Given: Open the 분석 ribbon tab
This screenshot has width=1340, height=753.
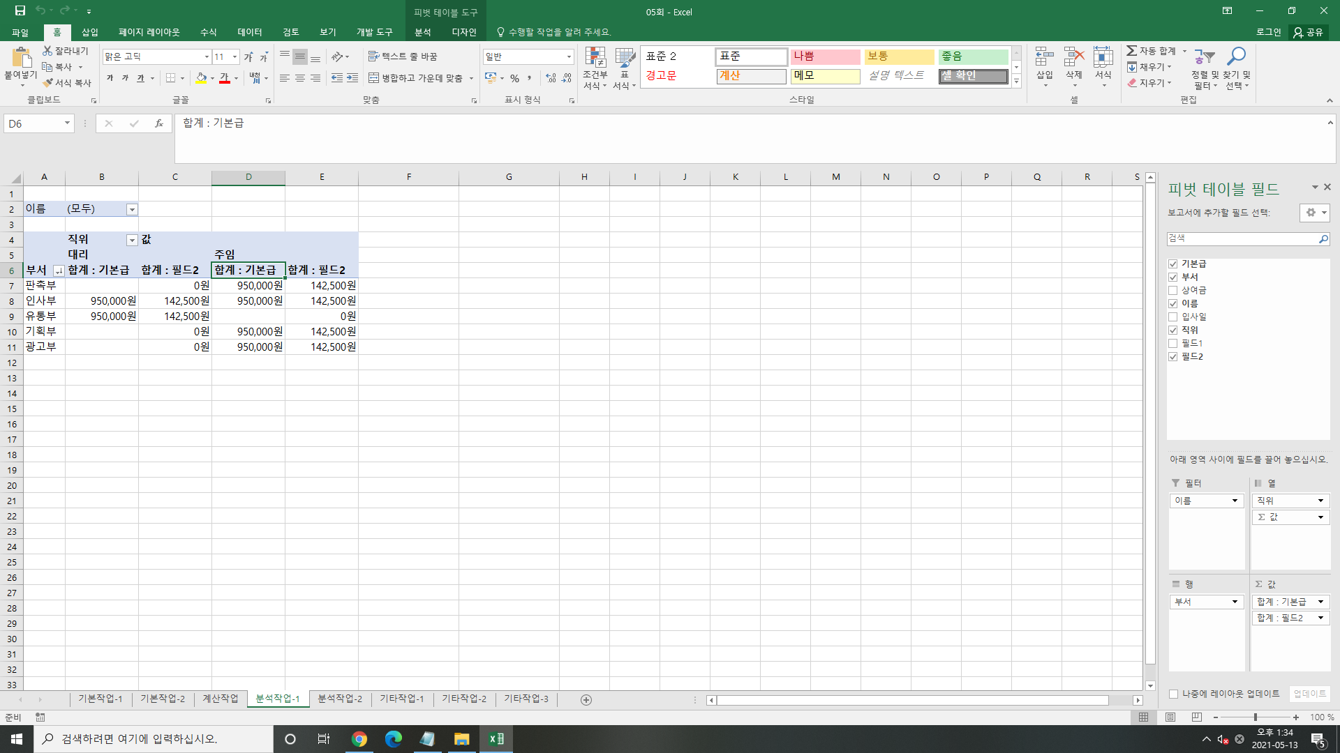Looking at the screenshot, I should click(x=423, y=32).
